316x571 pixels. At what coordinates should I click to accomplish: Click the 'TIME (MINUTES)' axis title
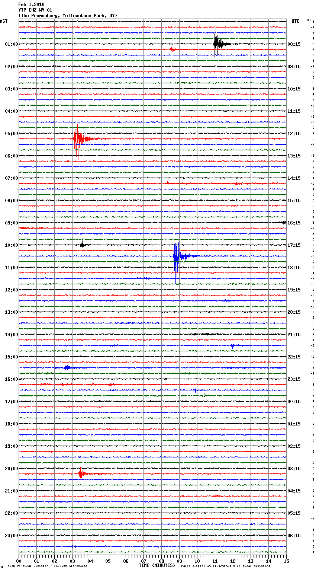click(x=157, y=565)
